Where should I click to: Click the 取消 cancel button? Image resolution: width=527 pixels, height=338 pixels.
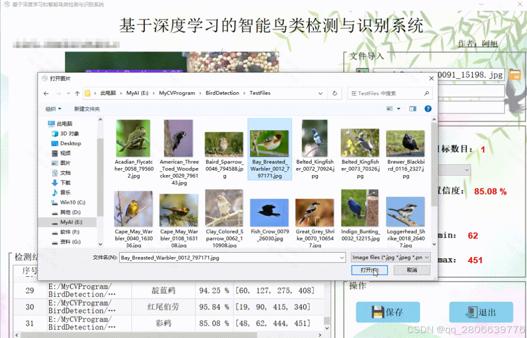[411, 270]
